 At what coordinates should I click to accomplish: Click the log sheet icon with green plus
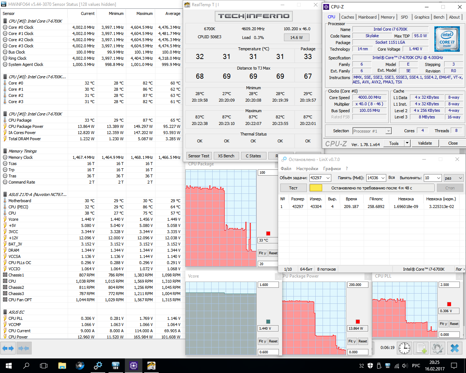pyautogui.click(x=422, y=348)
